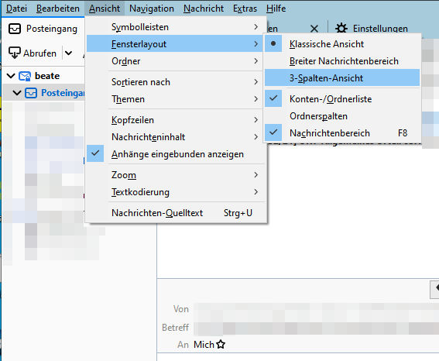
Task: Open the Hilfe menu
Action: click(x=276, y=9)
